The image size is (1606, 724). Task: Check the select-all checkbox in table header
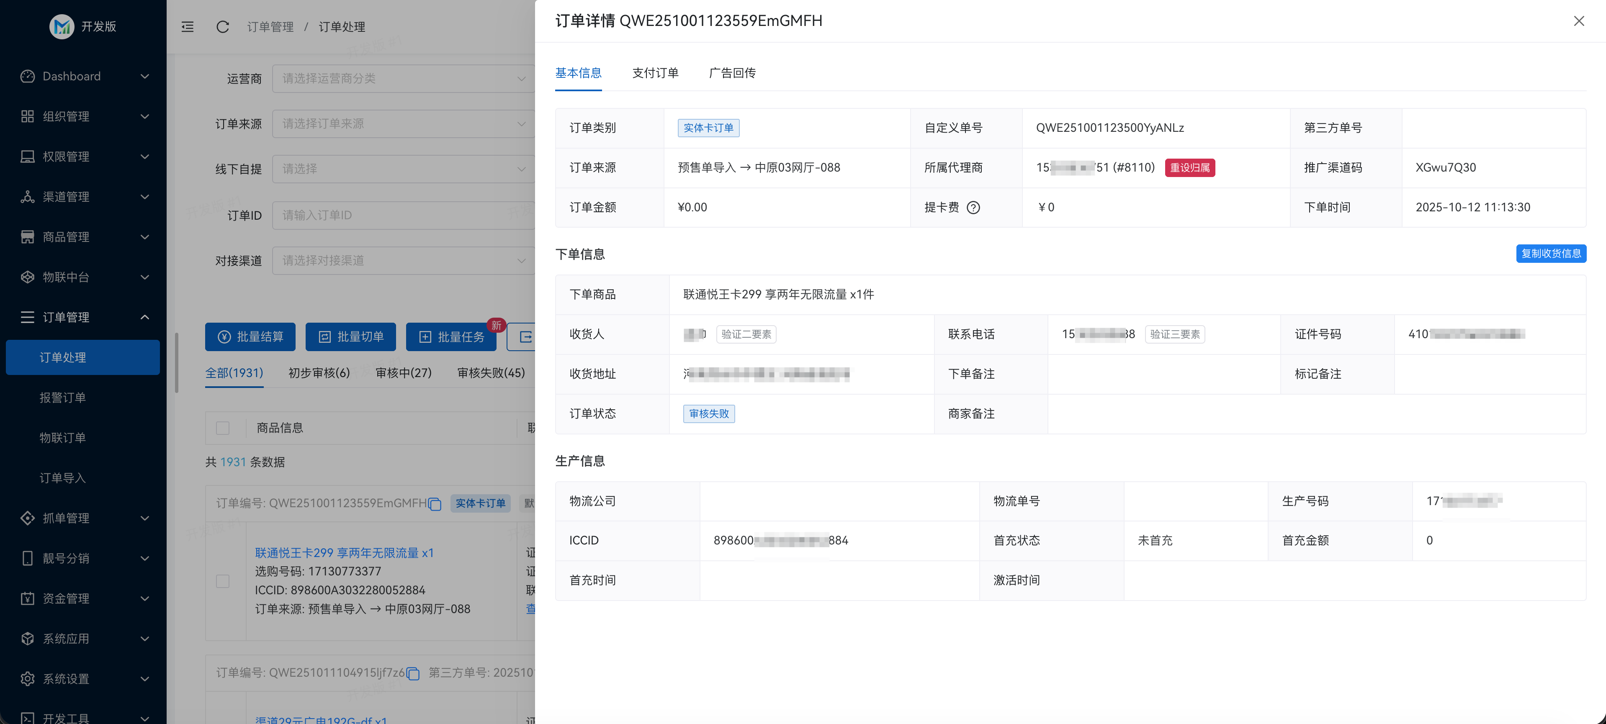pyautogui.click(x=223, y=428)
